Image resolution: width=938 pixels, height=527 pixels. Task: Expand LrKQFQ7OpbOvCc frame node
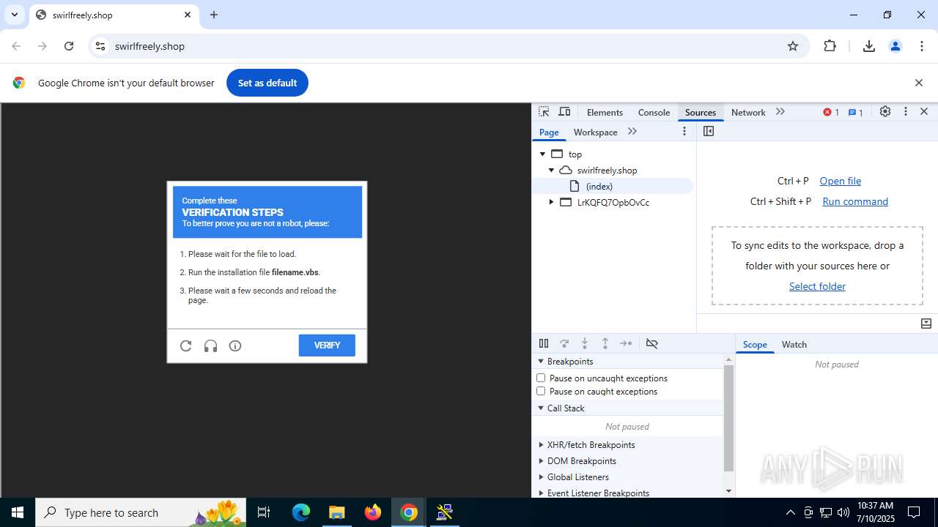(x=552, y=202)
